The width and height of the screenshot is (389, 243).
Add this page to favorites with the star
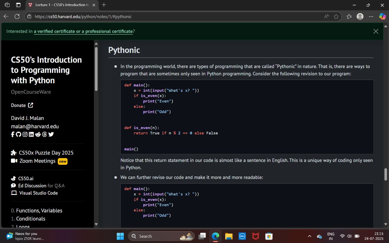pos(336,17)
